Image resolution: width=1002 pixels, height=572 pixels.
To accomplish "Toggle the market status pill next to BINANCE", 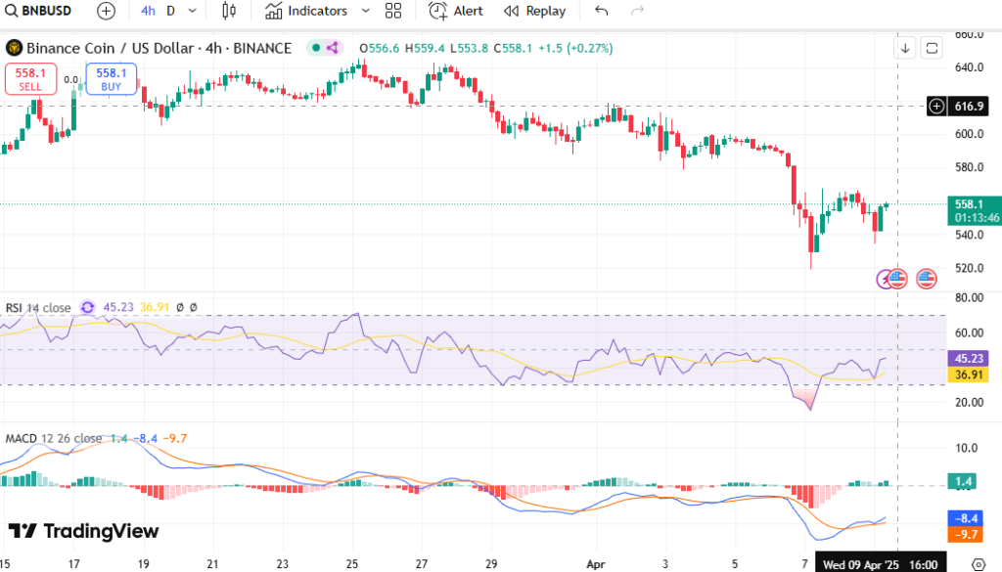I will 325,48.
